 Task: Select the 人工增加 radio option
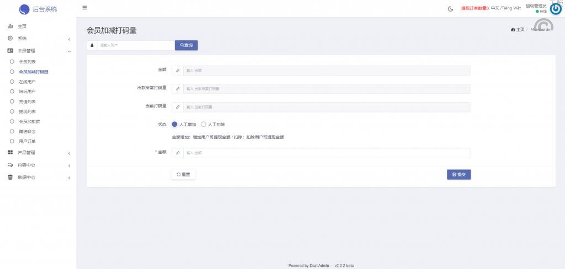(x=175, y=125)
